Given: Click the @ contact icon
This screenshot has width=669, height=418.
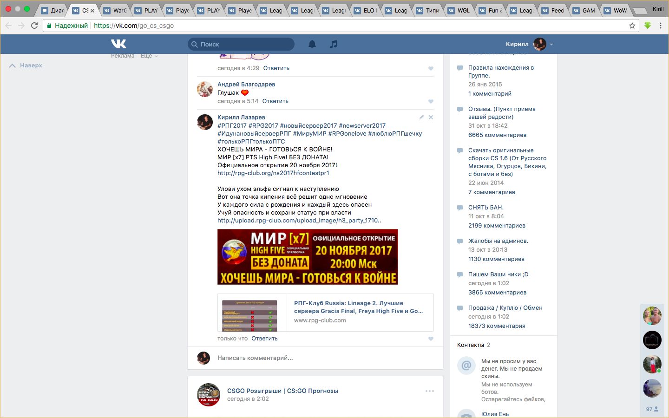Looking at the screenshot, I should (x=466, y=366).
